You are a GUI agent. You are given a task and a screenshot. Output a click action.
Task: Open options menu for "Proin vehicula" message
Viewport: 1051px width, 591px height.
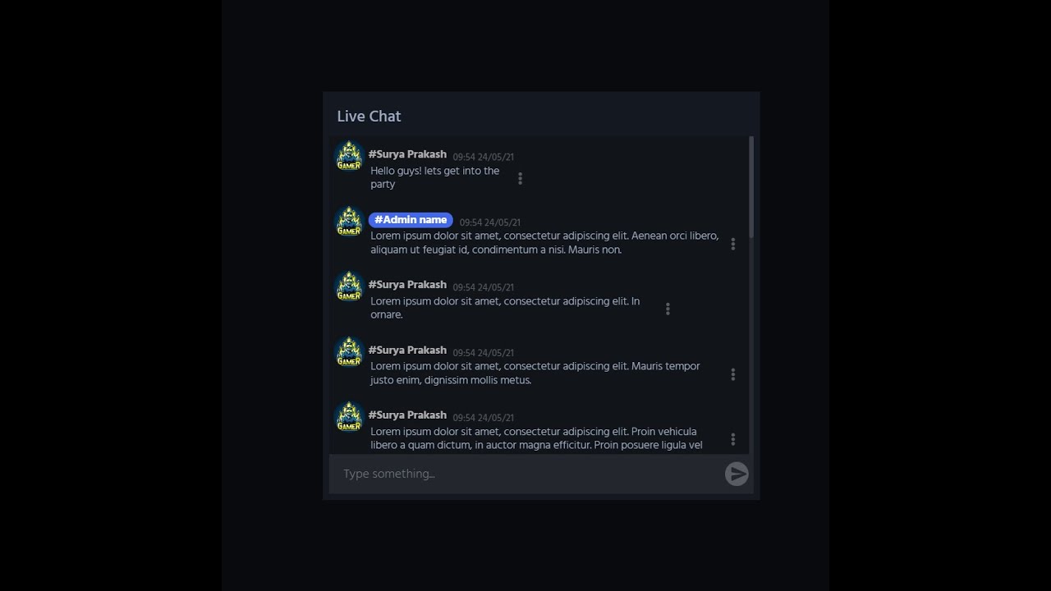(732, 439)
